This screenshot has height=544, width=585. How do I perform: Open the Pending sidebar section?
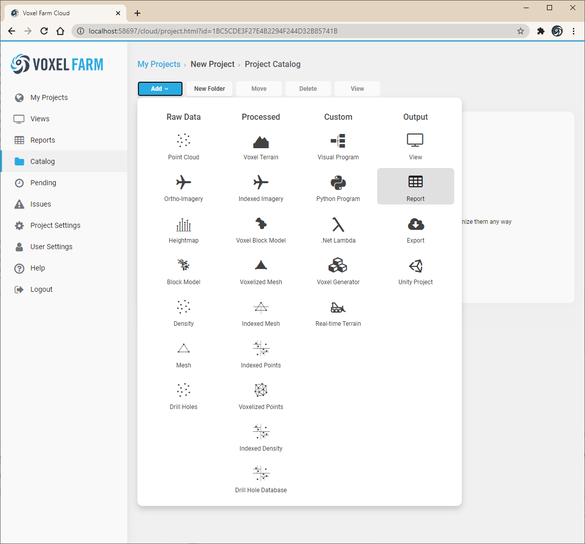64,183
